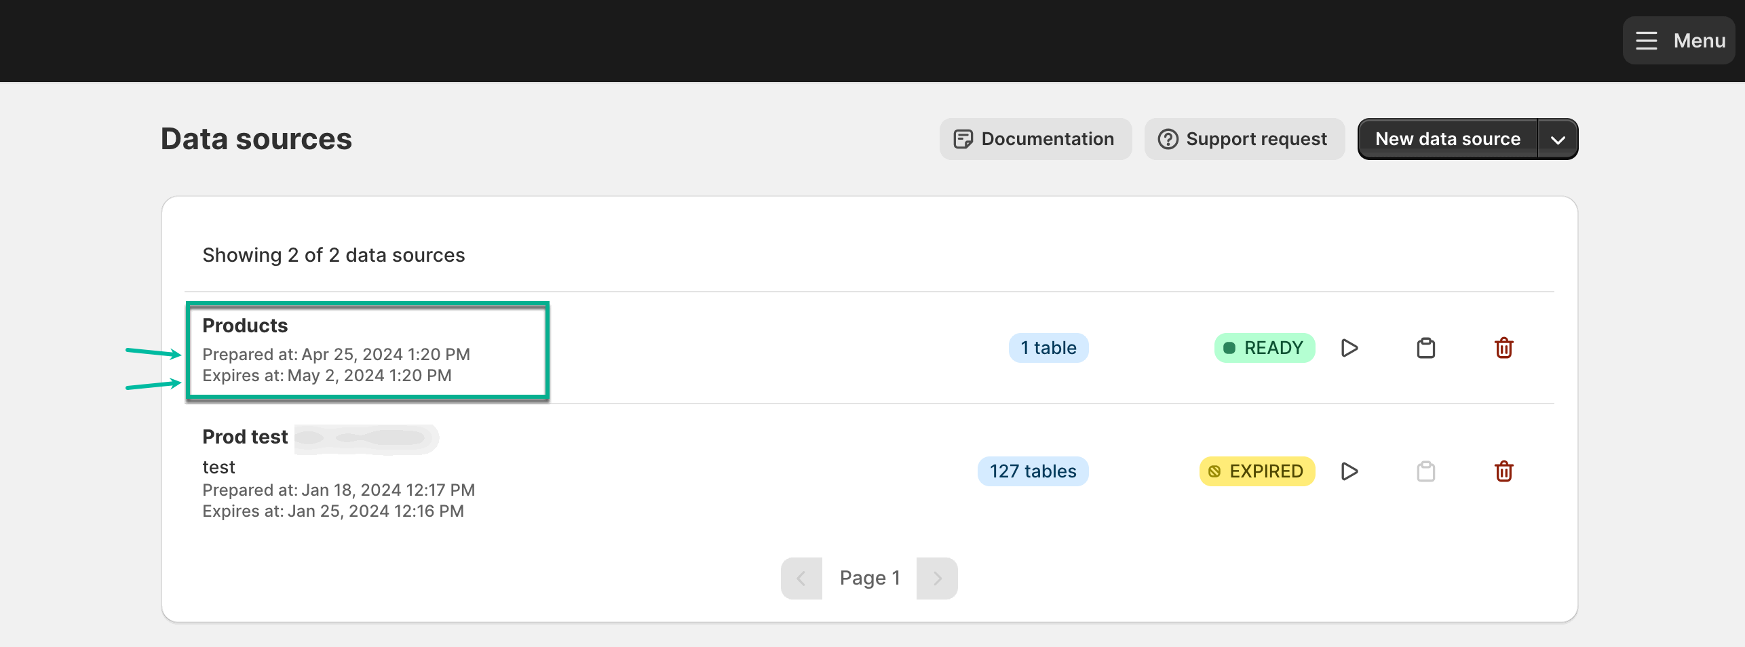Run the Products data source
Viewport: 1745px width, 647px height.
1349,348
